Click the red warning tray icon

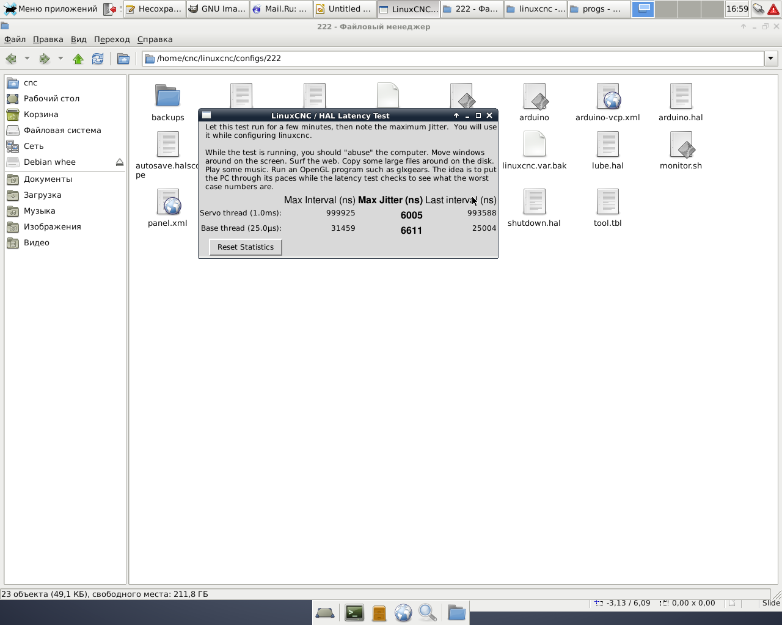pos(773,9)
